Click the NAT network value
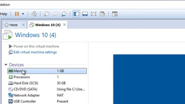This screenshot has height=104, width=185. (x=60, y=95)
